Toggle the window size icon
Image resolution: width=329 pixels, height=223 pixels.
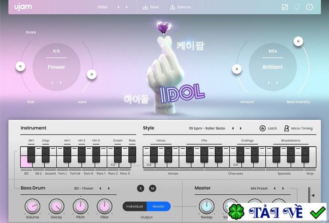[285, 7]
